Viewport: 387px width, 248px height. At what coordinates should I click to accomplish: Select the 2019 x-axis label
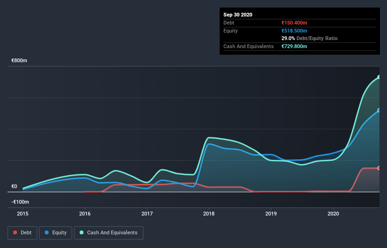(271, 214)
